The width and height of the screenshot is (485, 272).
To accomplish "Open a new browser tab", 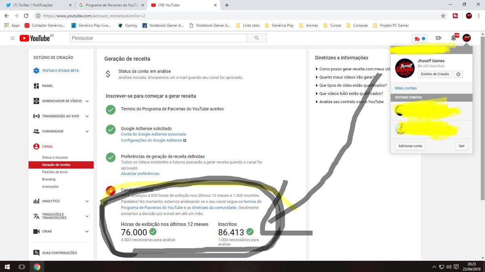I will tap(227, 5).
